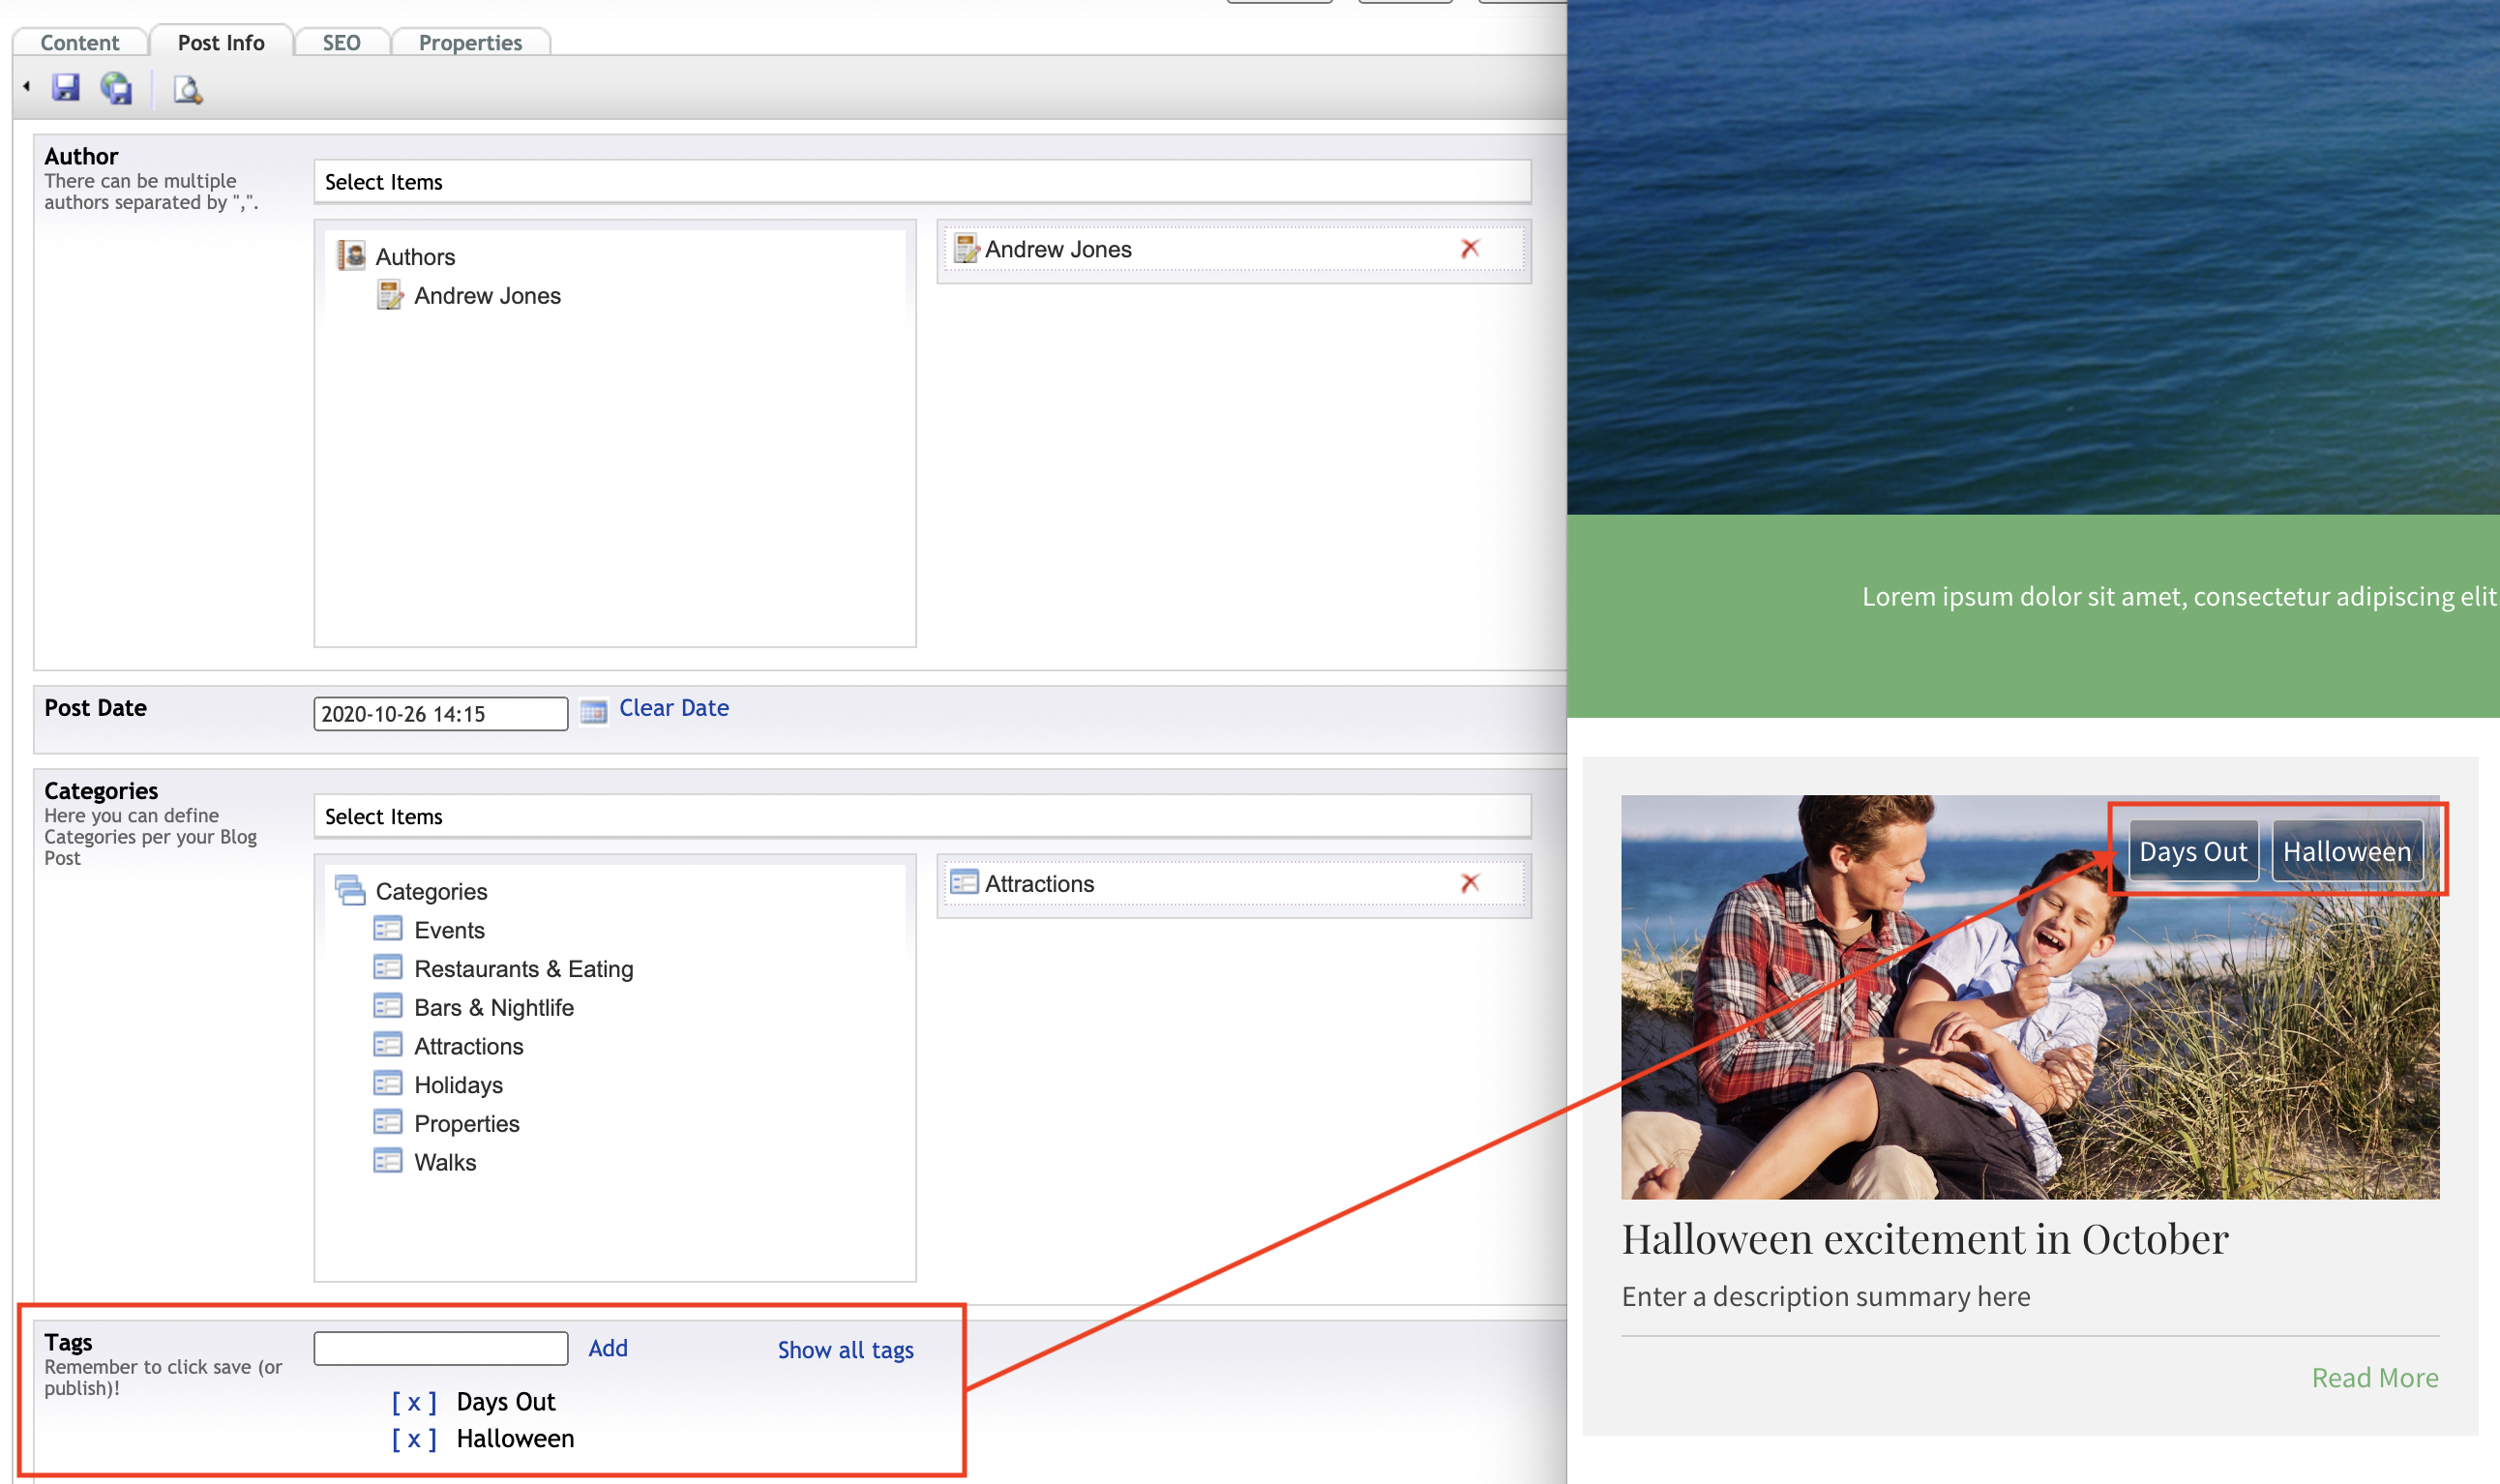
Task: Collapse toolbar with small left arrow
Action: coord(27,87)
